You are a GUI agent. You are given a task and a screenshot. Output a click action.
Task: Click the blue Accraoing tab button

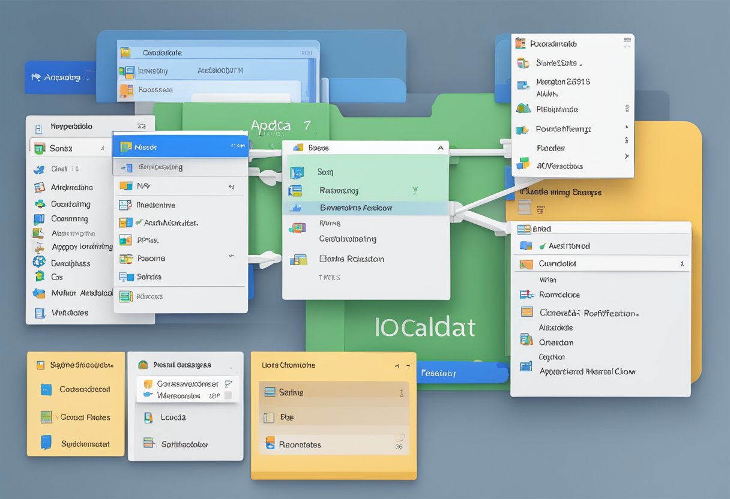pyautogui.click(x=60, y=77)
